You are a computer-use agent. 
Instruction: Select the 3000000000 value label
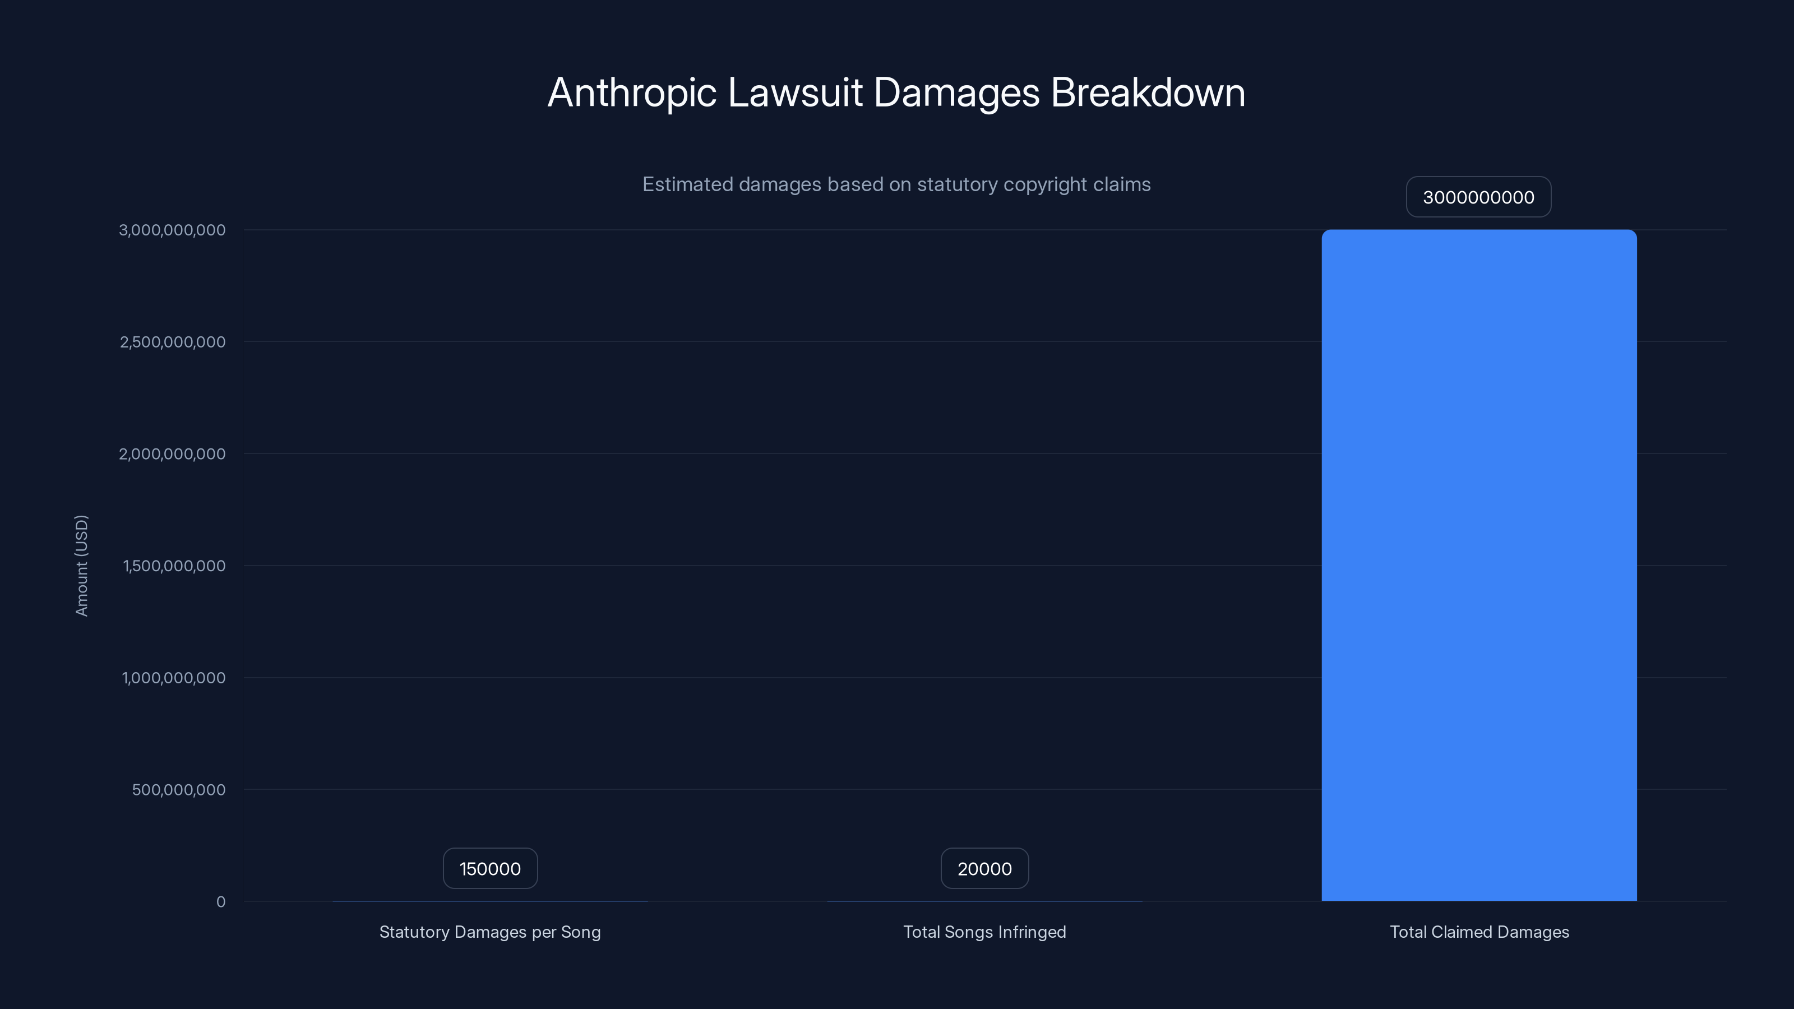pos(1478,197)
